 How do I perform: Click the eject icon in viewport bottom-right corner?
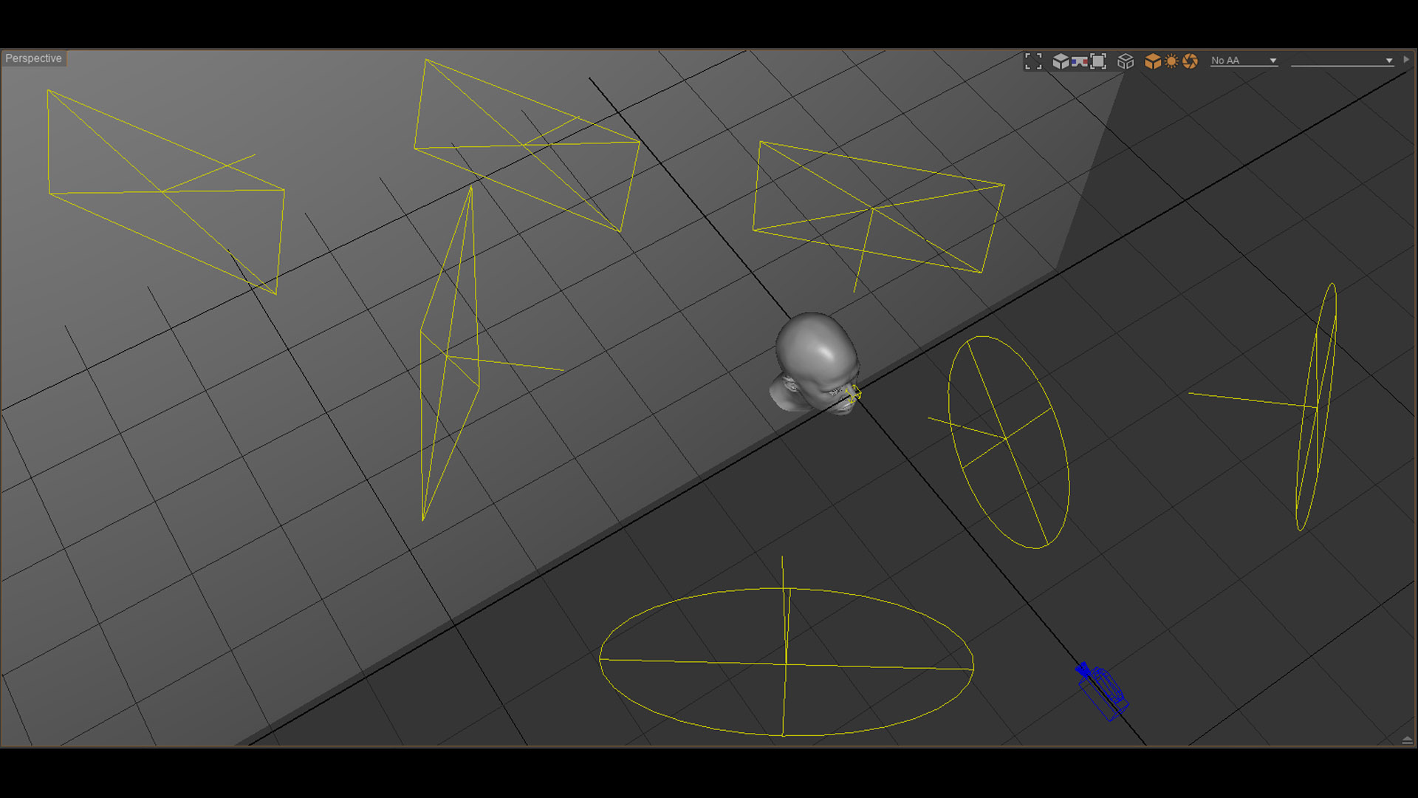click(1407, 740)
